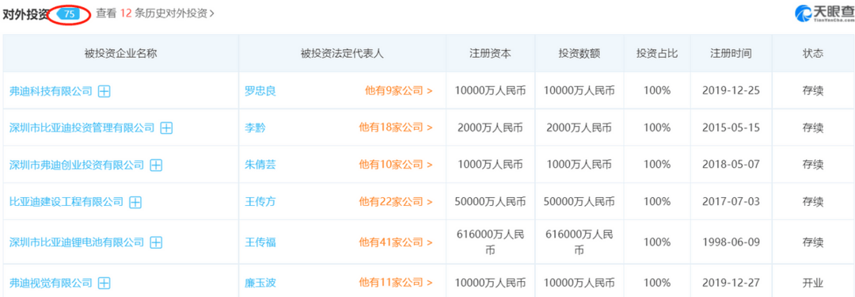This screenshot has width=855, height=297.
Task: Expand plus icon beside 比亚迪建设工程有限公司
Action: (135, 202)
